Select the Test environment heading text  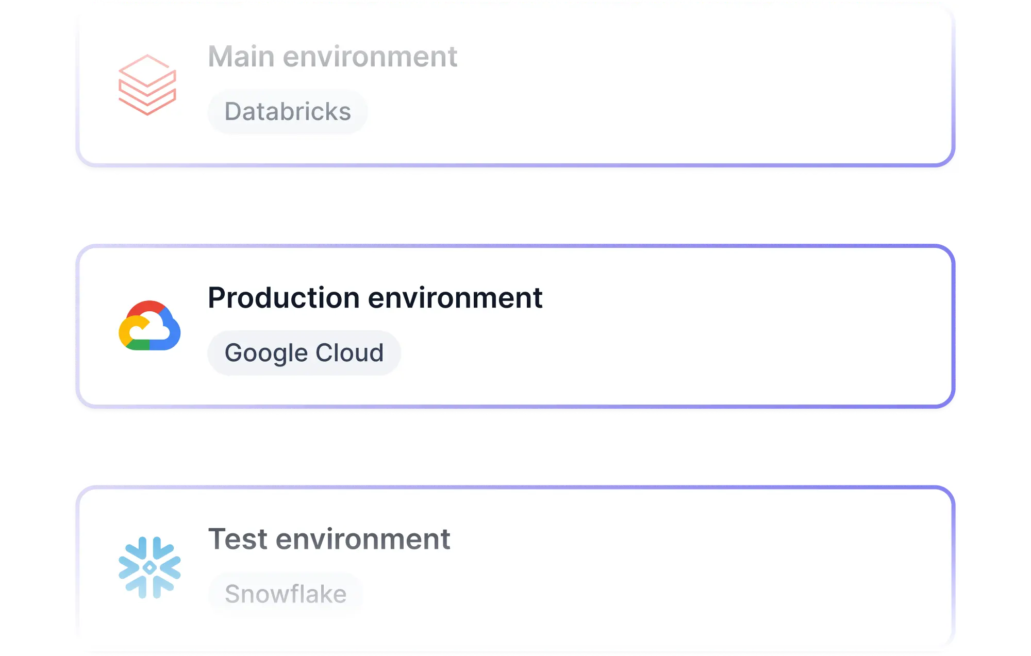click(329, 539)
